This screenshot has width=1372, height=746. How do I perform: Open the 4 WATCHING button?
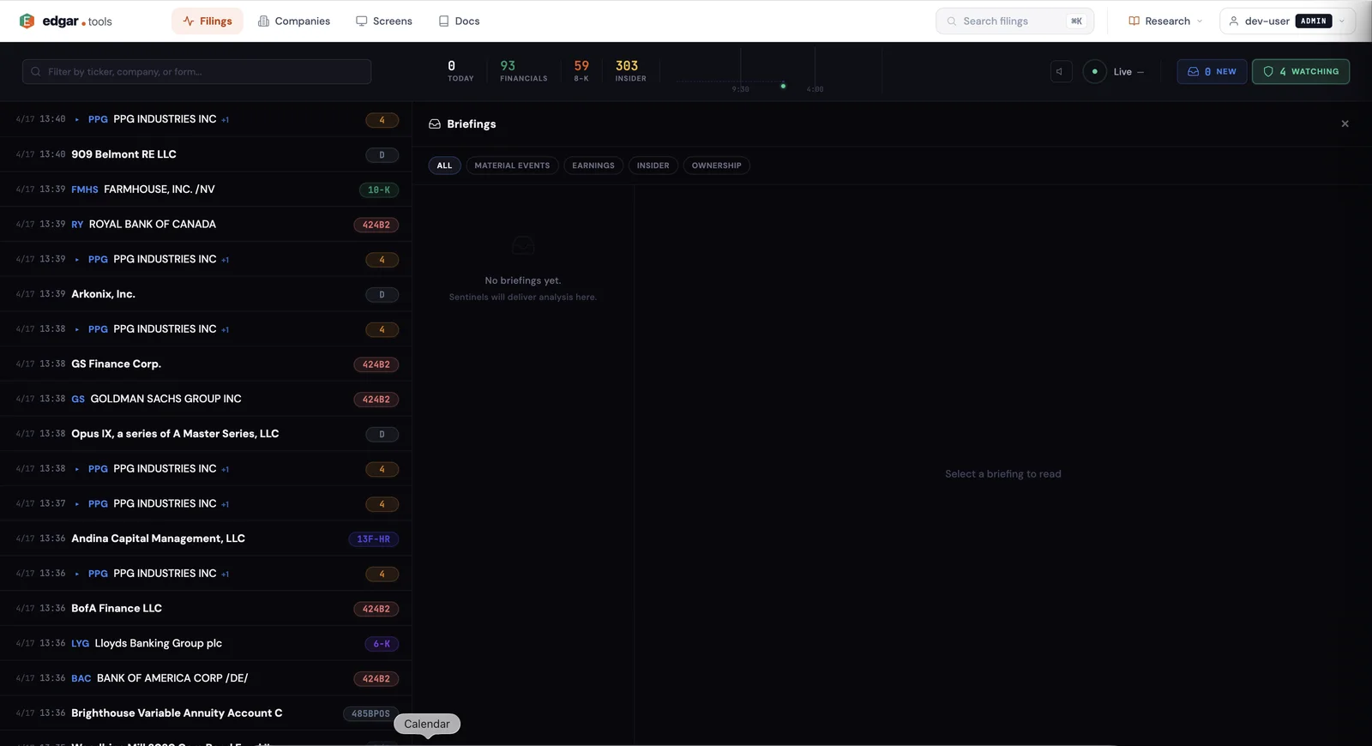click(1300, 71)
